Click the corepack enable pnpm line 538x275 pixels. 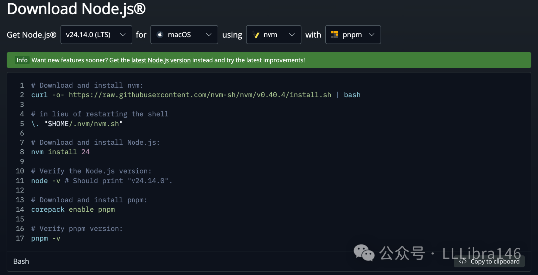click(x=73, y=209)
